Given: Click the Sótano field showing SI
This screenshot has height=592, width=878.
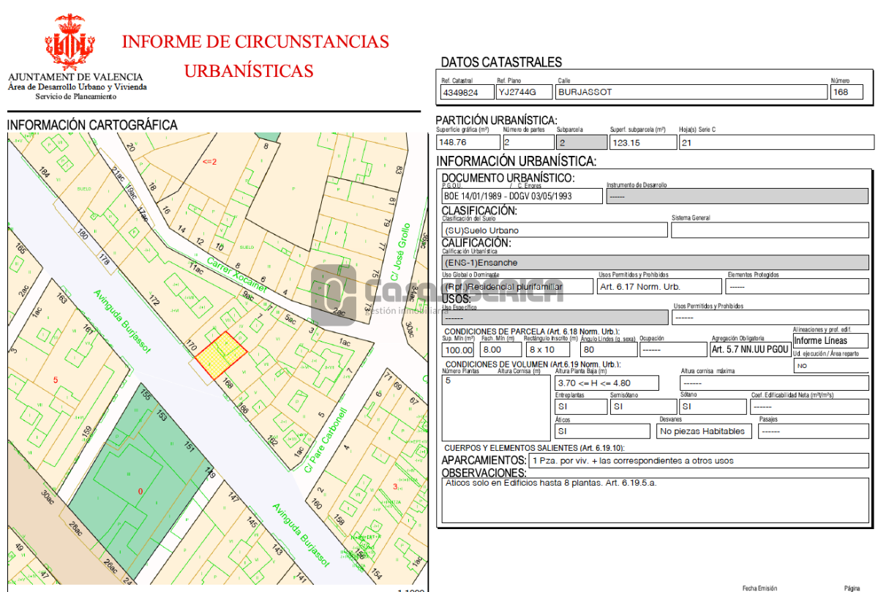Looking at the screenshot, I should point(713,407).
